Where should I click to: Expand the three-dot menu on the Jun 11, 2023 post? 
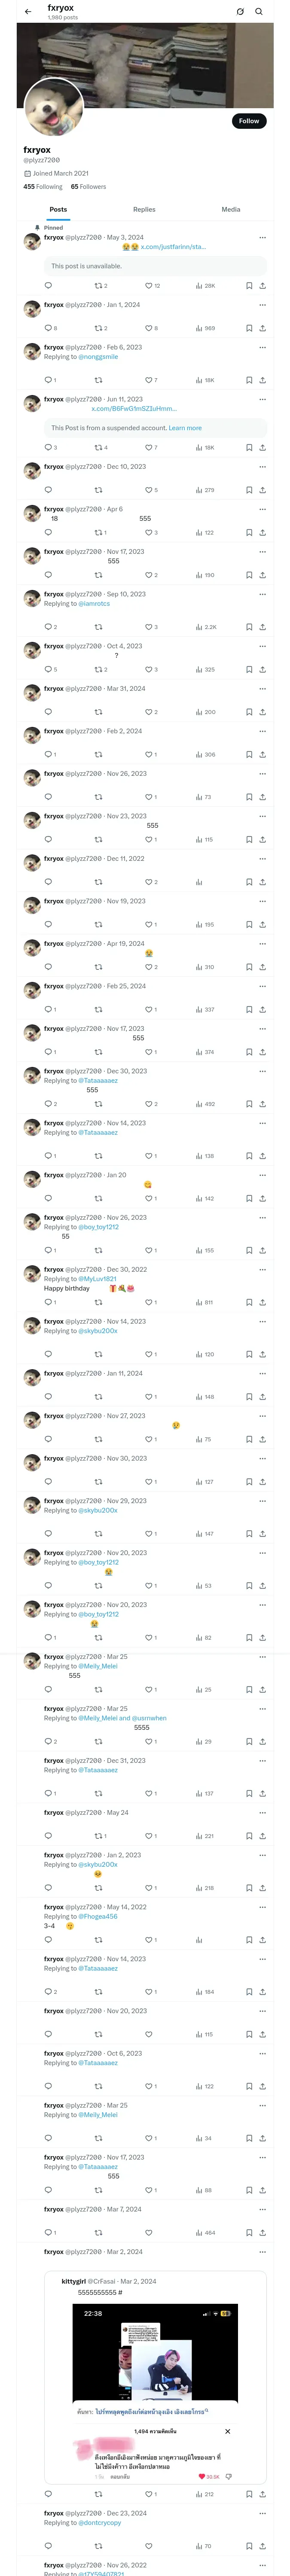262,399
